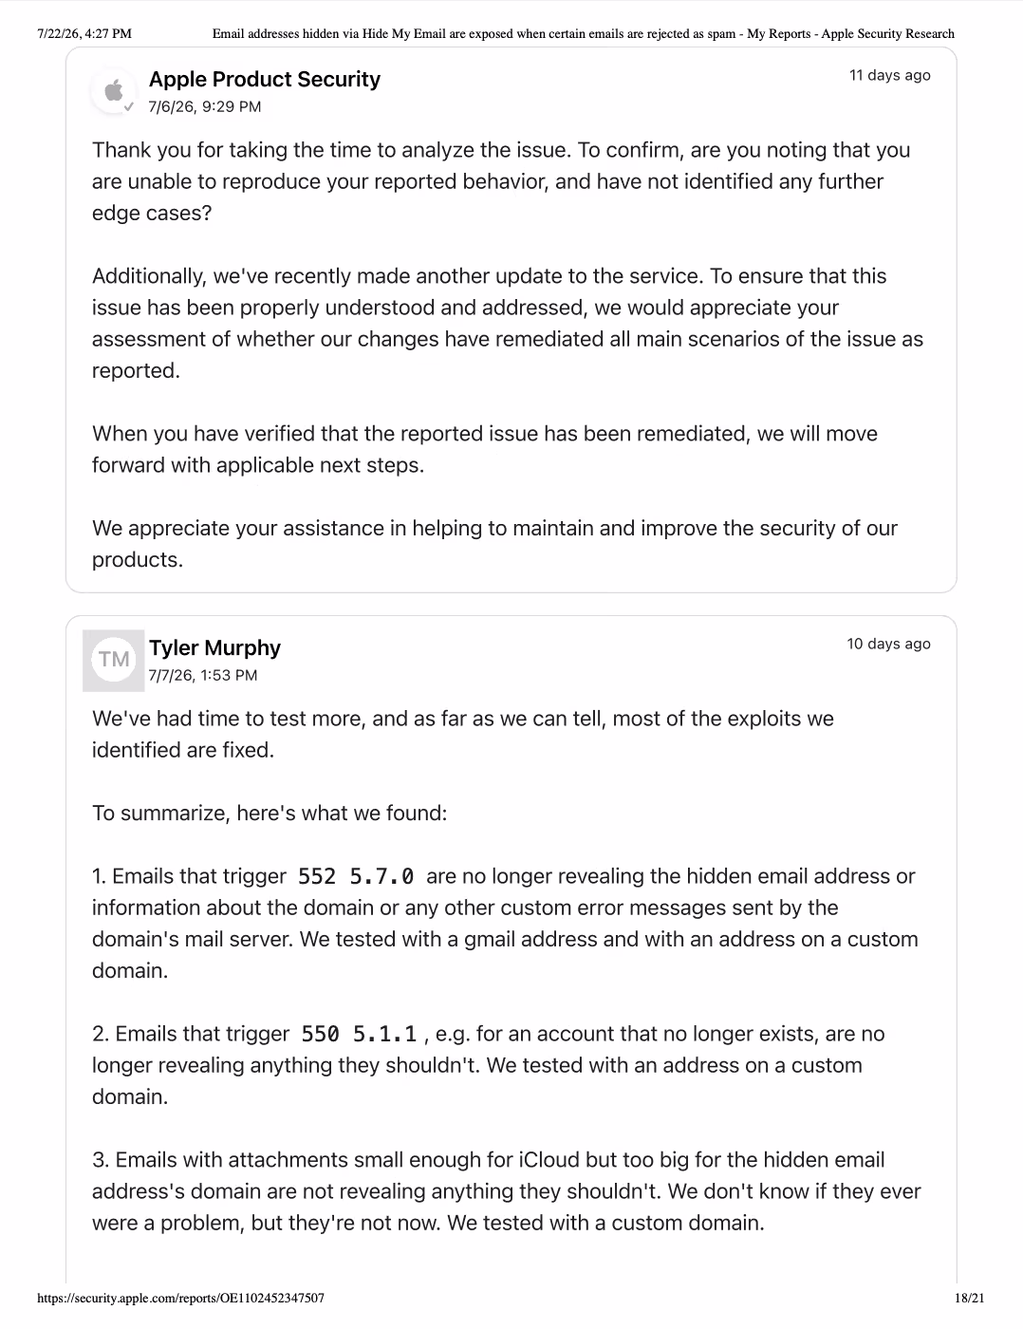Open the Apple Product Security author name
1023x1329 pixels.
(264, 79)
